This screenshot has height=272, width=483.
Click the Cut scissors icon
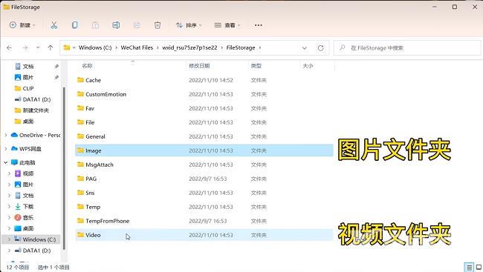click(x=54, y=25)
